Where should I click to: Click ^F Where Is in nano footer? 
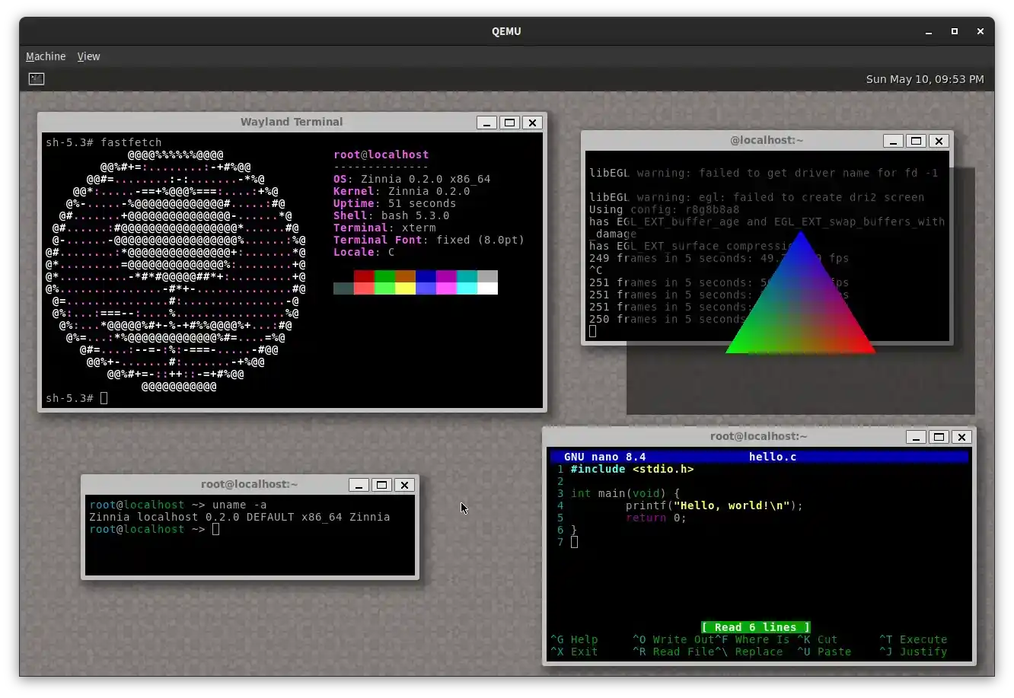point(752,639)
